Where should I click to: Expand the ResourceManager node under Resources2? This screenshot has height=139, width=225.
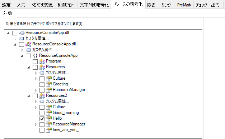click(36, 124)
